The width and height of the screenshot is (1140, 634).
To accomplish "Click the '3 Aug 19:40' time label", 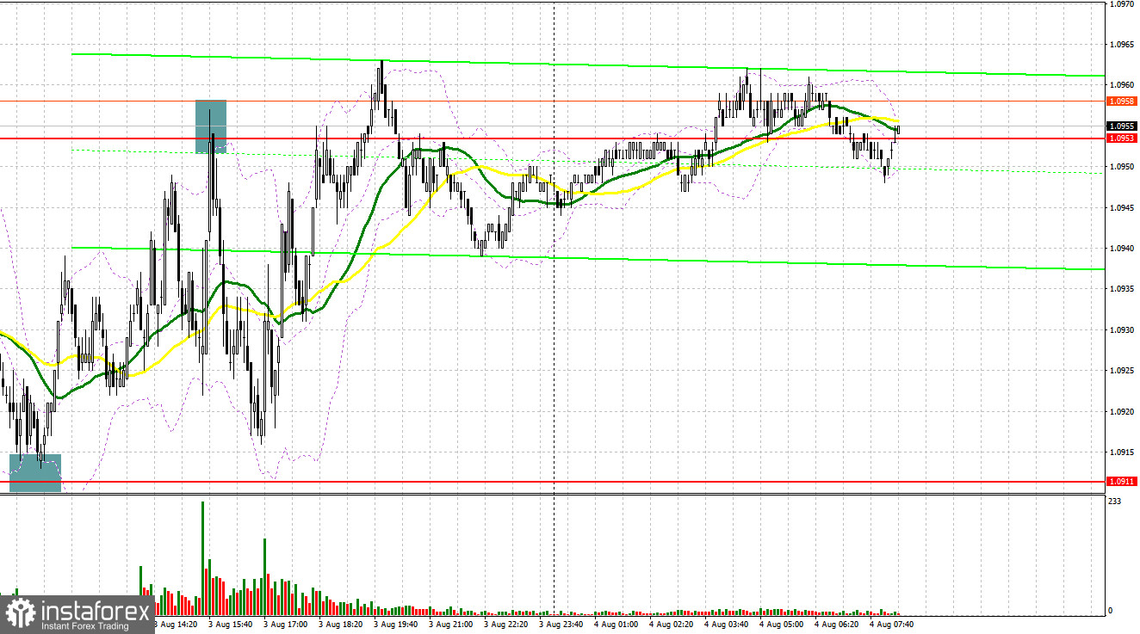I will 398,623.
